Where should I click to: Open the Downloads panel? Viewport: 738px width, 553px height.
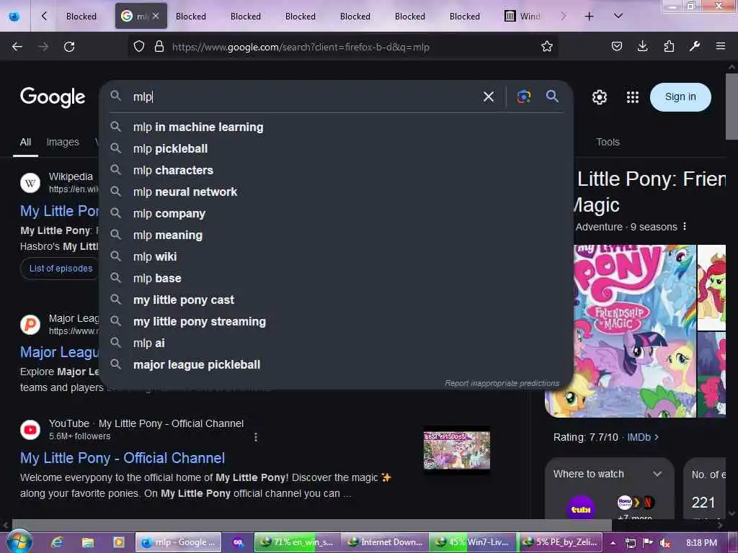(642, 46)
